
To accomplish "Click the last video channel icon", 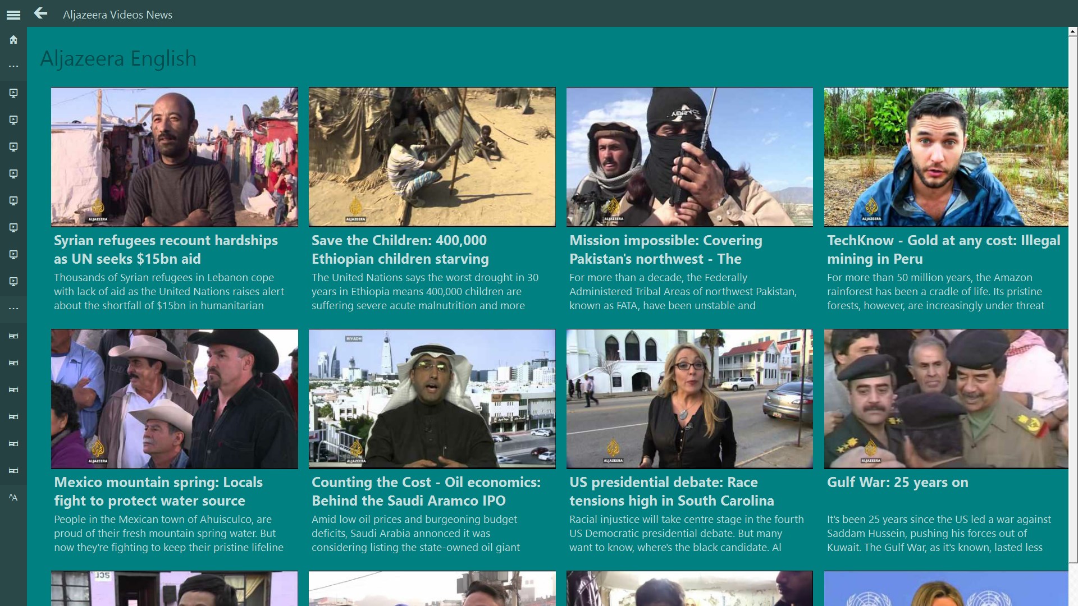I will pos(13,282).
